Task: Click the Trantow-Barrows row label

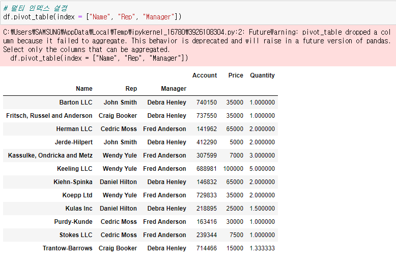Action: (x=67, y=248)
